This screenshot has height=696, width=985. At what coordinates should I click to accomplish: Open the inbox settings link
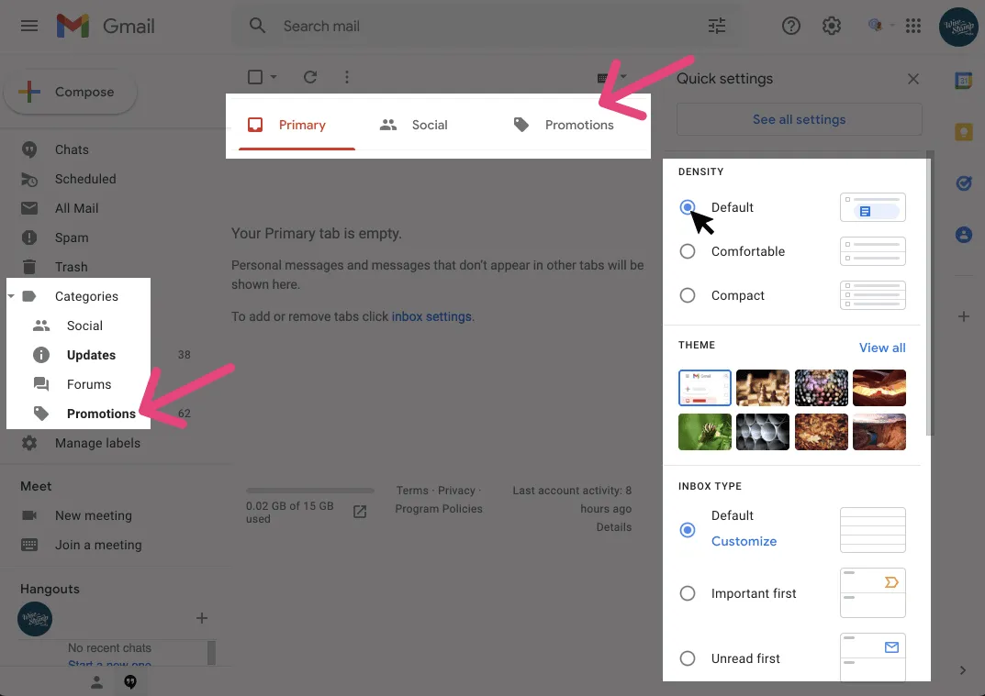pyautogui.click(x=431, y=316)
